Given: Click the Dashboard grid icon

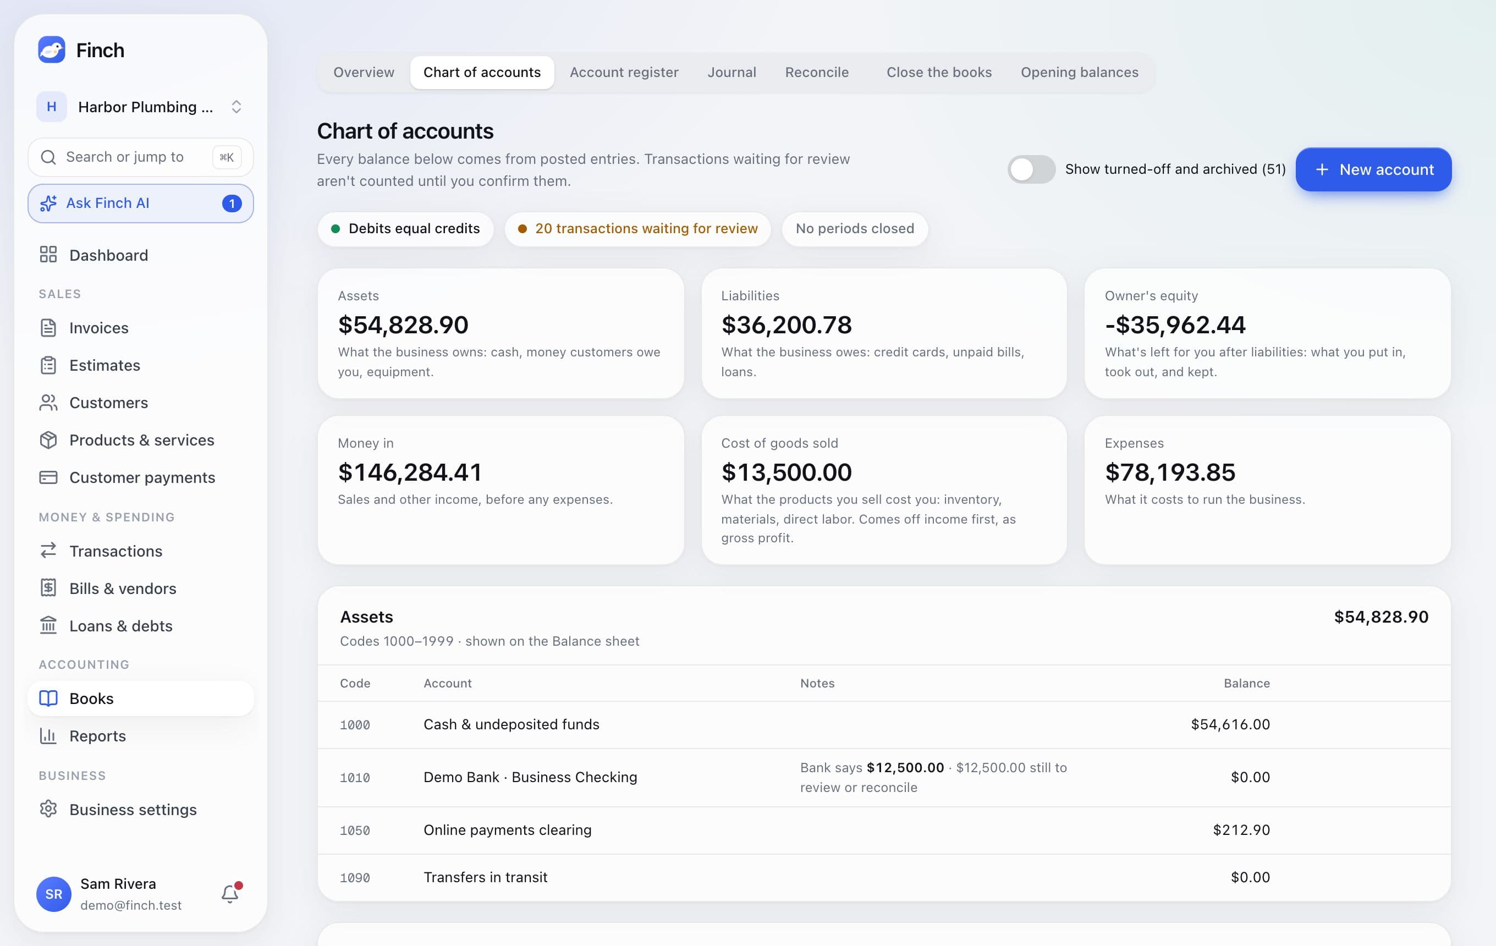Looking at the screenshot, I should (x=48, y=255).
